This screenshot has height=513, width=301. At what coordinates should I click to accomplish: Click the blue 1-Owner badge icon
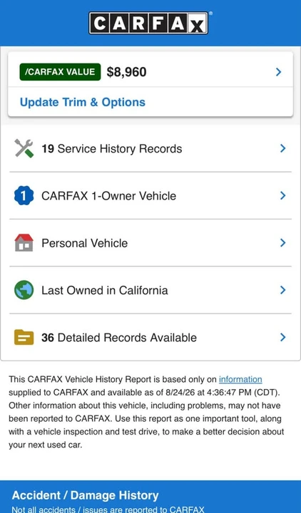pos(24,196)
